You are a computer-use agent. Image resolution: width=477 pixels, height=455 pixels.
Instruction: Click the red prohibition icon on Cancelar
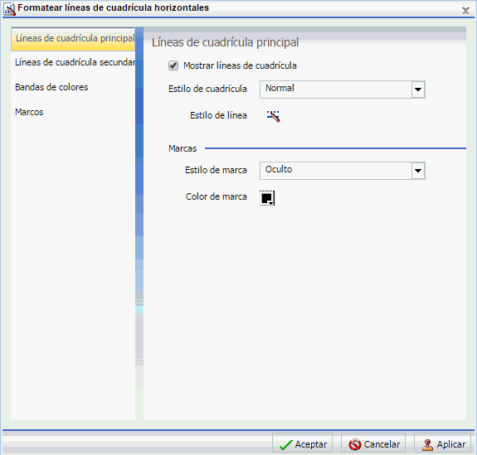pyautogui.click(x=355, y=444)
